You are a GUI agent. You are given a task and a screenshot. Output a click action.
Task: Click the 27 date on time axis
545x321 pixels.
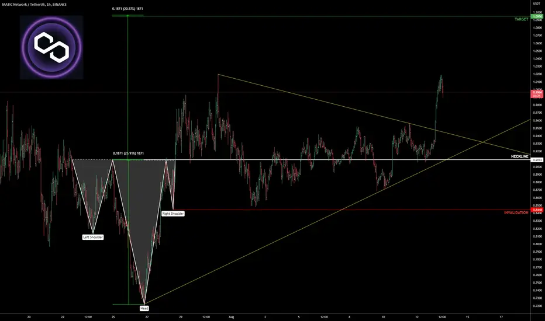tap(147, 317)
